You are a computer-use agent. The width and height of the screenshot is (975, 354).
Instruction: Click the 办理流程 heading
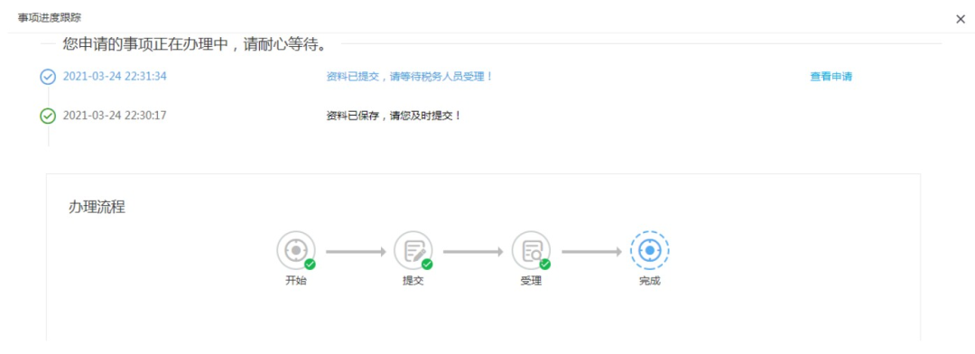click(97, 207)
